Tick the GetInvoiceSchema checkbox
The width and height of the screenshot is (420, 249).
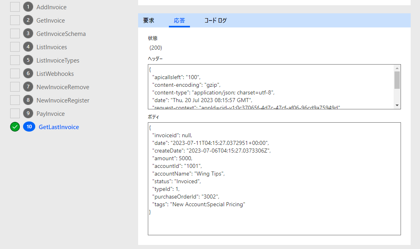tap(15, 33)
